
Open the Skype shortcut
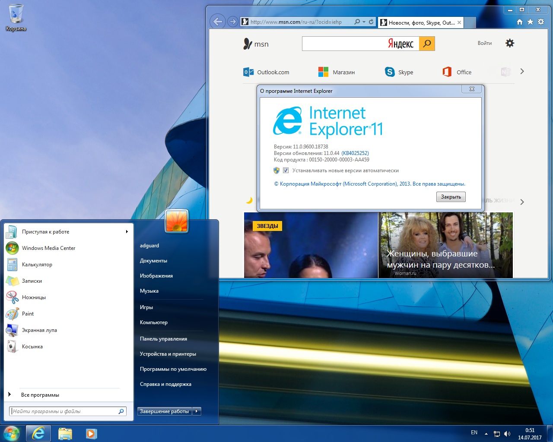(x=399, y=72)
